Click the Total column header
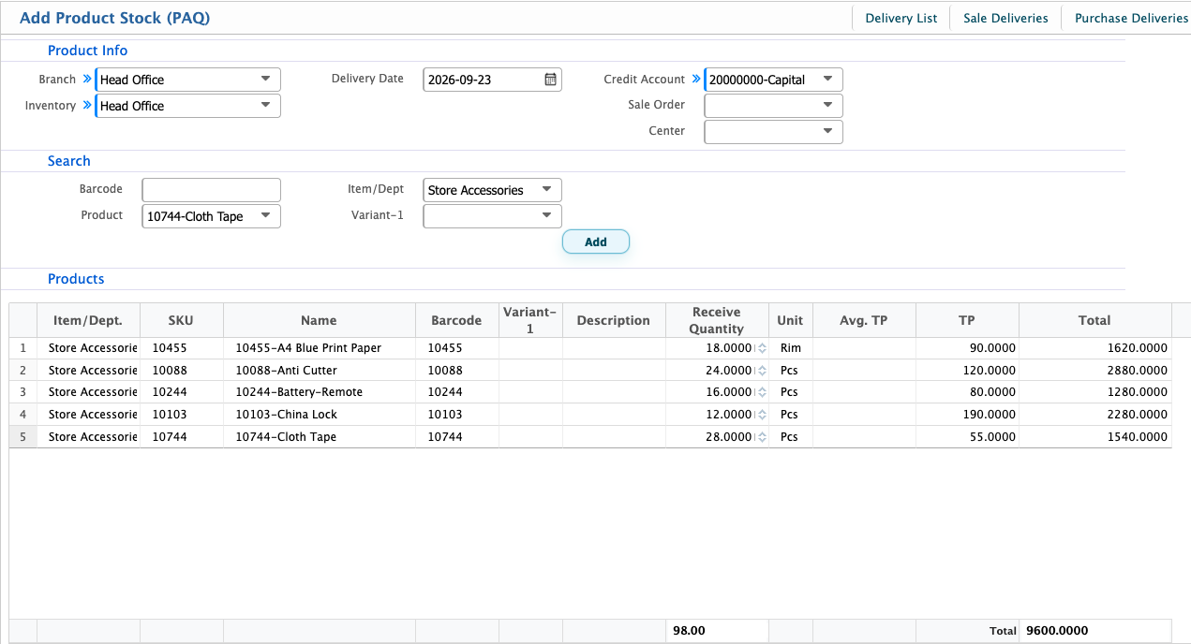1191x644 pixels. (x=1094, y=320)
